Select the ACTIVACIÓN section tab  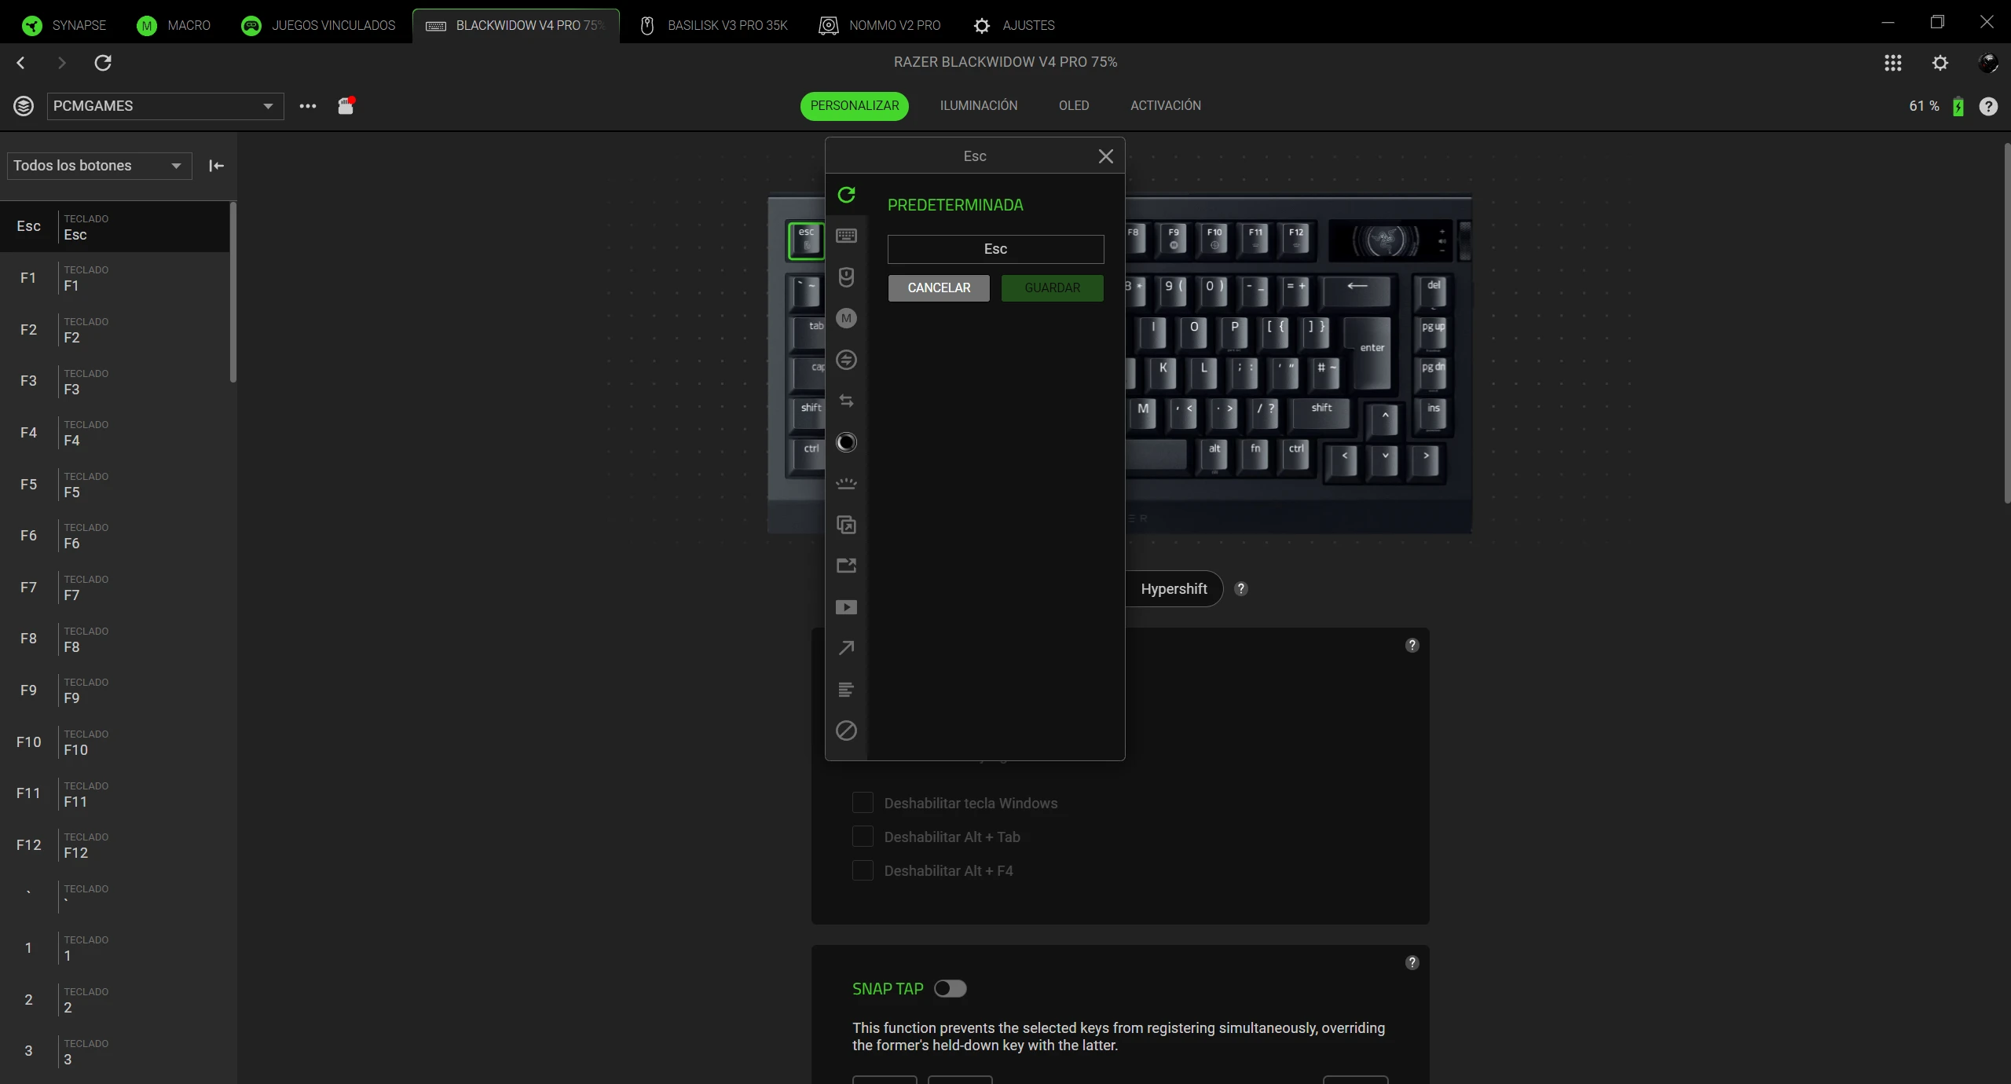(x=1166, y=106)
